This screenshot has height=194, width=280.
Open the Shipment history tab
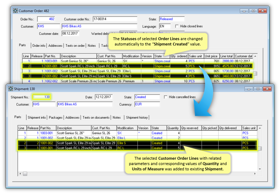pos(137,118)
